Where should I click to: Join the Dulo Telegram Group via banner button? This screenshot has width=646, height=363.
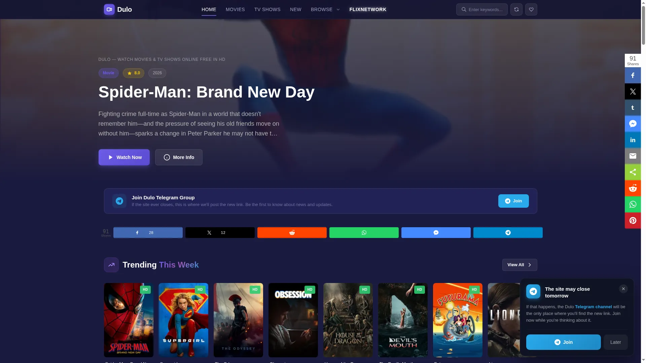pyautogui.click(x=513, y=201)
